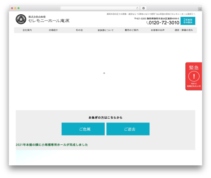The image size is (211, 178).
Task: Click the exclamation mark emergency icon
Action: tap(194, 76)
